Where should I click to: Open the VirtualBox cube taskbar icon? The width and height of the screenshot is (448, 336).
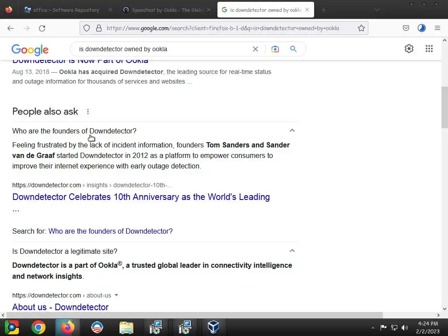coord(213,327)
